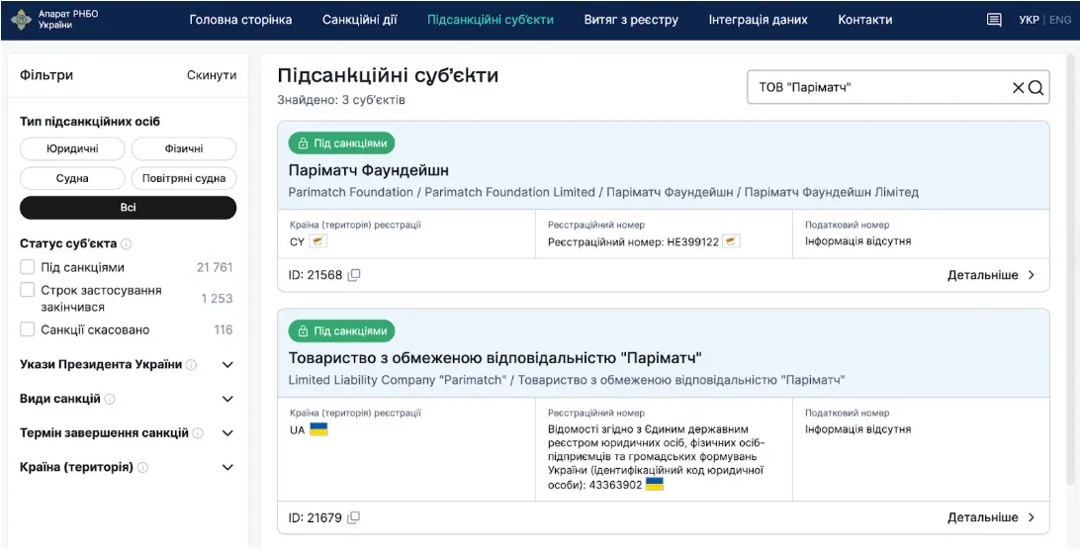Click the ID: 21568 text
1080x556 pixels.
pos(315,275)
